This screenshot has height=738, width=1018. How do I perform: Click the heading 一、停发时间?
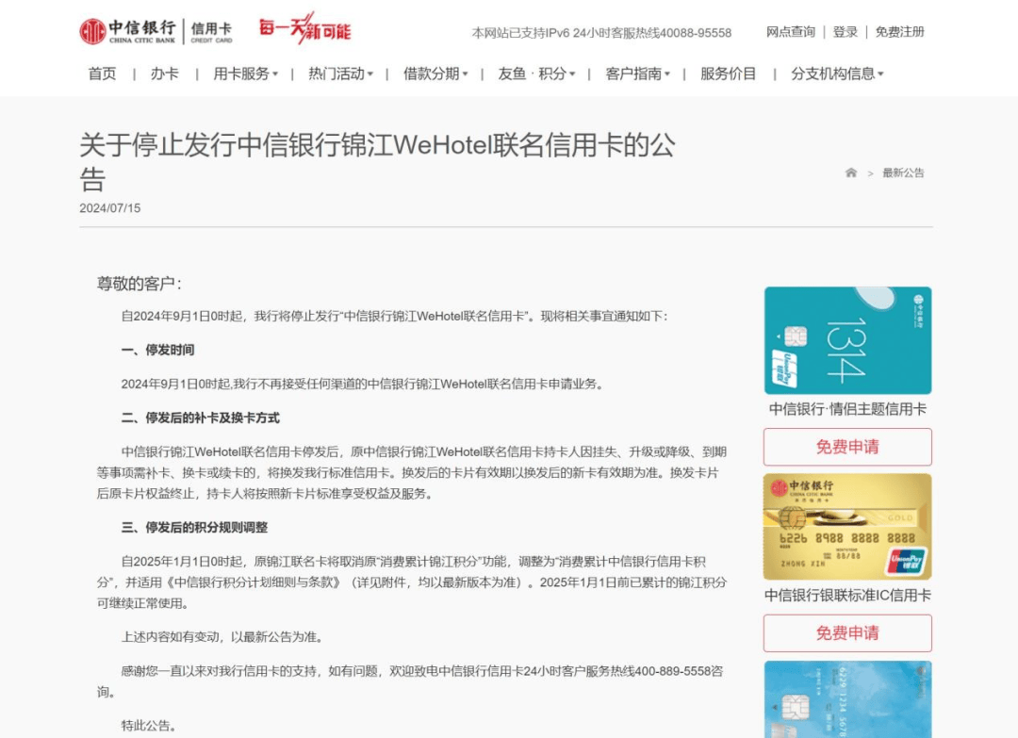coord(157,350)
